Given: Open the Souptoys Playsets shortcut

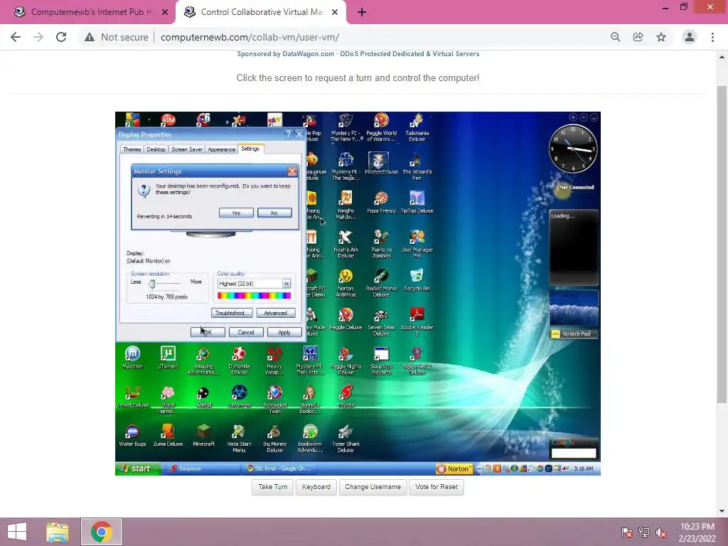Looking at the screenshot, I should tap(381, 360).
